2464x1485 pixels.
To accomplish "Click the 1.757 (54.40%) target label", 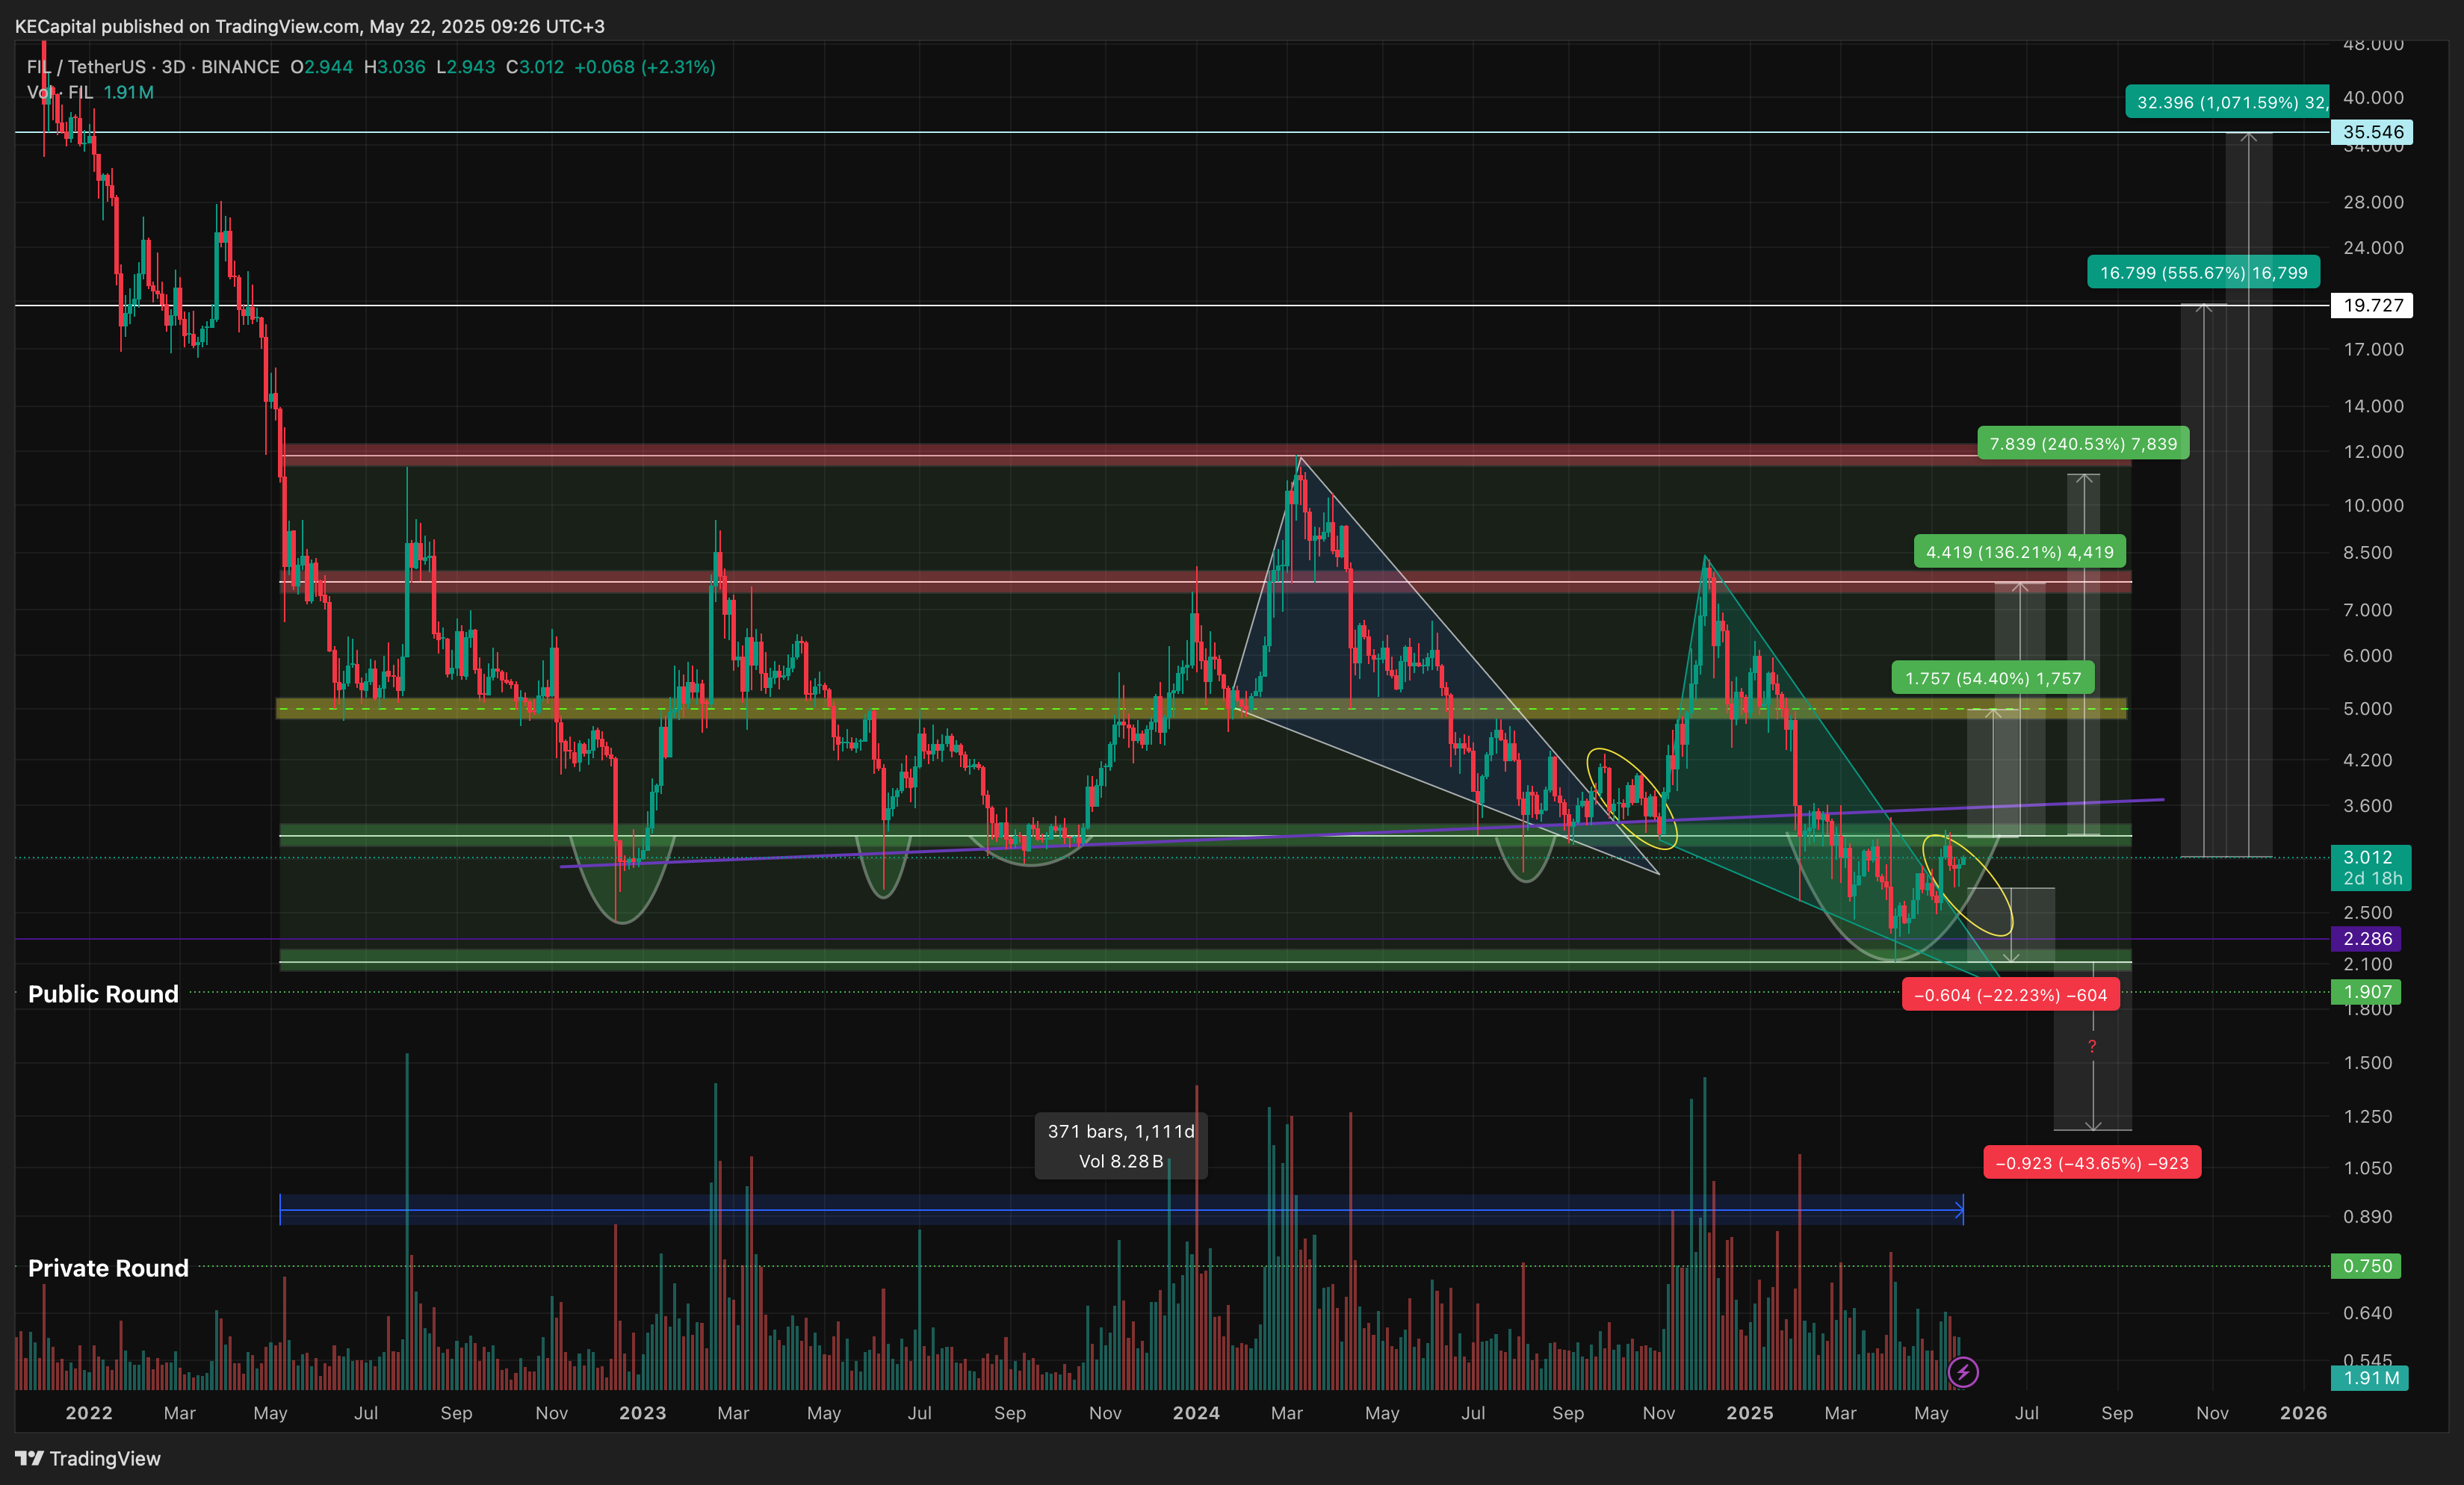I will coord(1993,678).
